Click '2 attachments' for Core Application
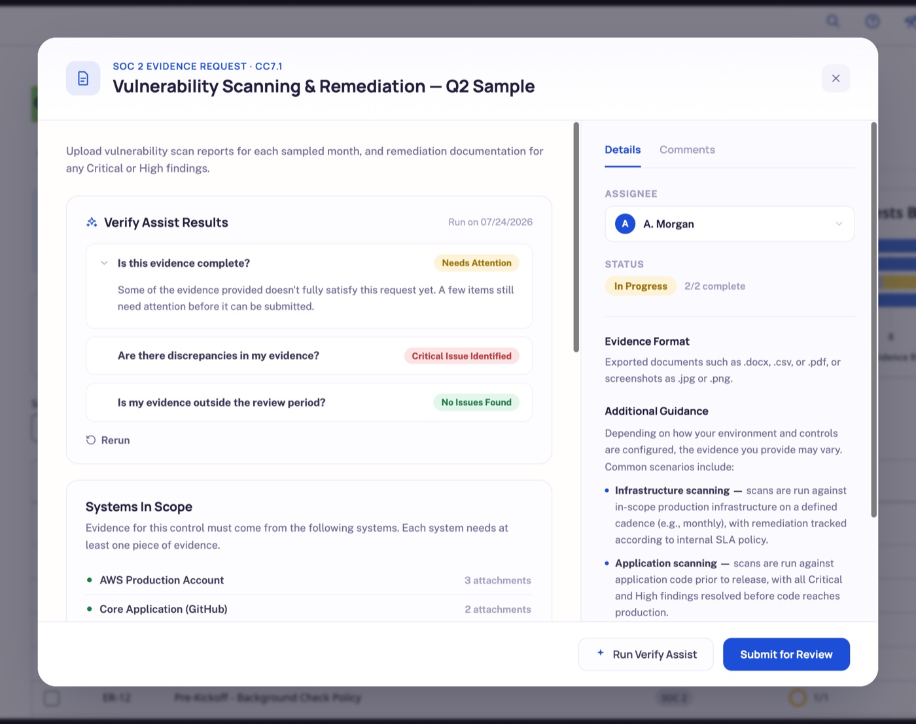Viewport: 916px width, 724px height. 498,609
